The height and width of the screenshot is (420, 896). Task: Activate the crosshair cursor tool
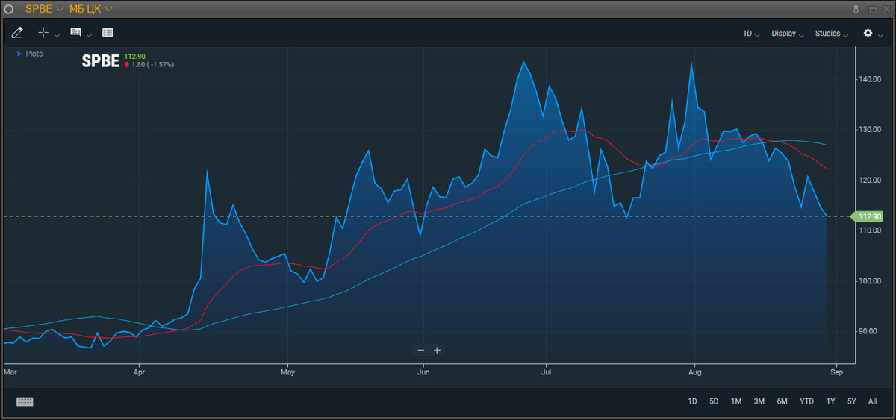[x=43, y=33]
